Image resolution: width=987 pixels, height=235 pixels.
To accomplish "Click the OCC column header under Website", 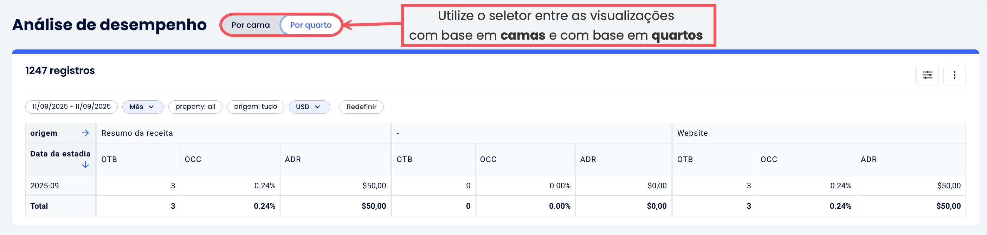I will click(769, 159).
